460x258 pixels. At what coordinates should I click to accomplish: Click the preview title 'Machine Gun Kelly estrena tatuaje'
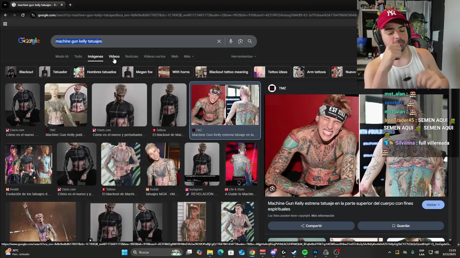(x=340, y=206)
